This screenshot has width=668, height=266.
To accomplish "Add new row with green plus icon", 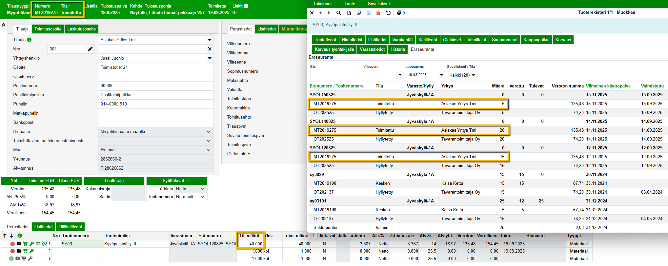I will (x=11, y=258).
